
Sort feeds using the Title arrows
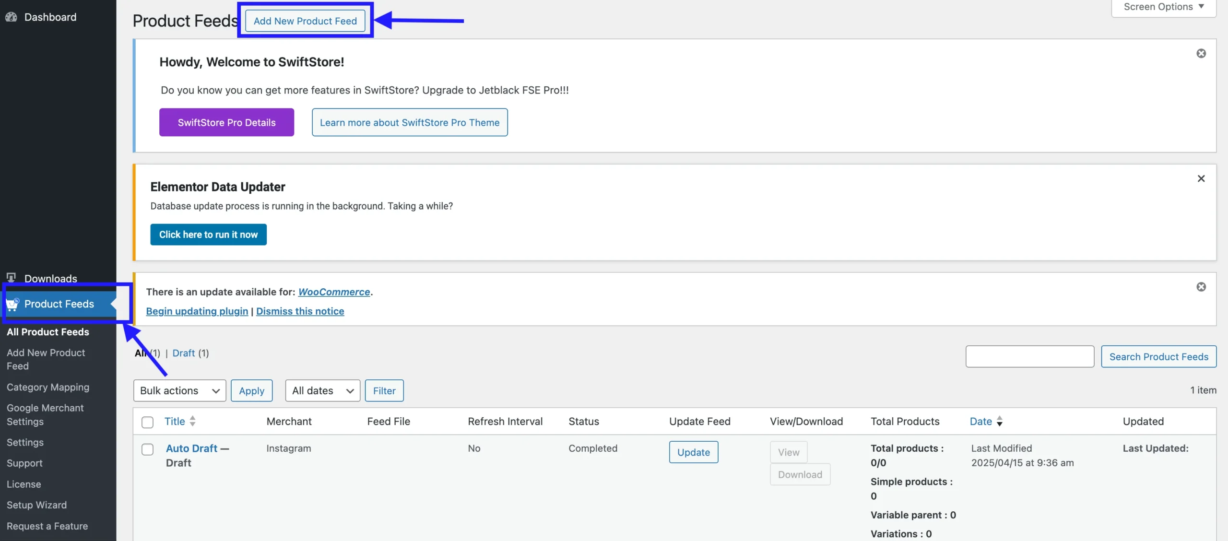[x=192, y=421]
